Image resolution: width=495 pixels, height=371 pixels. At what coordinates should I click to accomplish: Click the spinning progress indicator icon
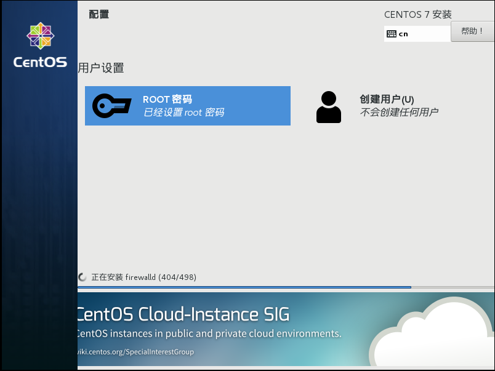click(x=82, y=277)
